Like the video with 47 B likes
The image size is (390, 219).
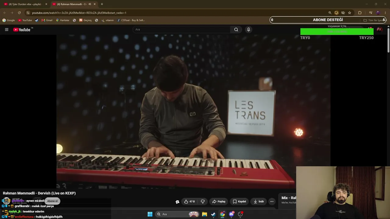[x=189, y=202]
